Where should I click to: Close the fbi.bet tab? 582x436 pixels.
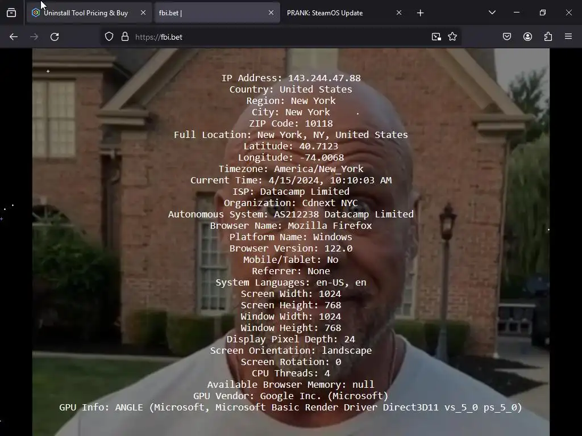(271, 12)
